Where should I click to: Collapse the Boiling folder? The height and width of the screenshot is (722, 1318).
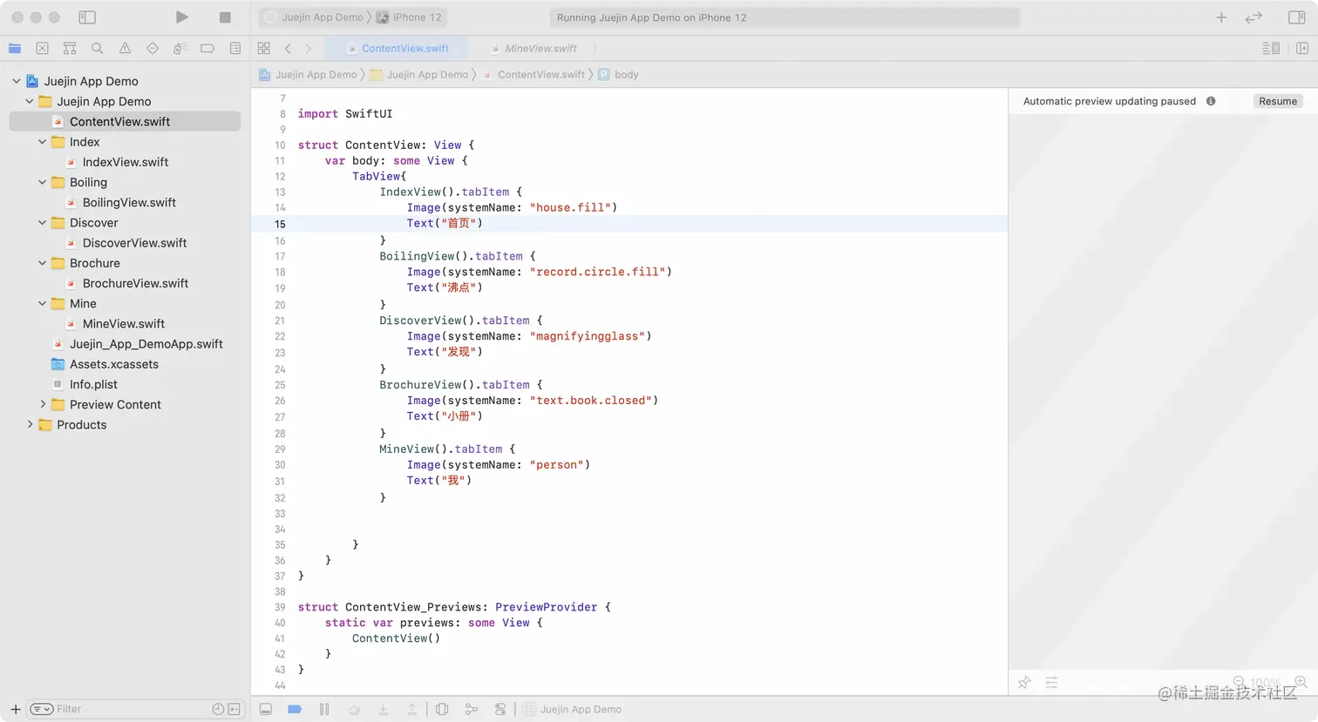pos(42,182)
